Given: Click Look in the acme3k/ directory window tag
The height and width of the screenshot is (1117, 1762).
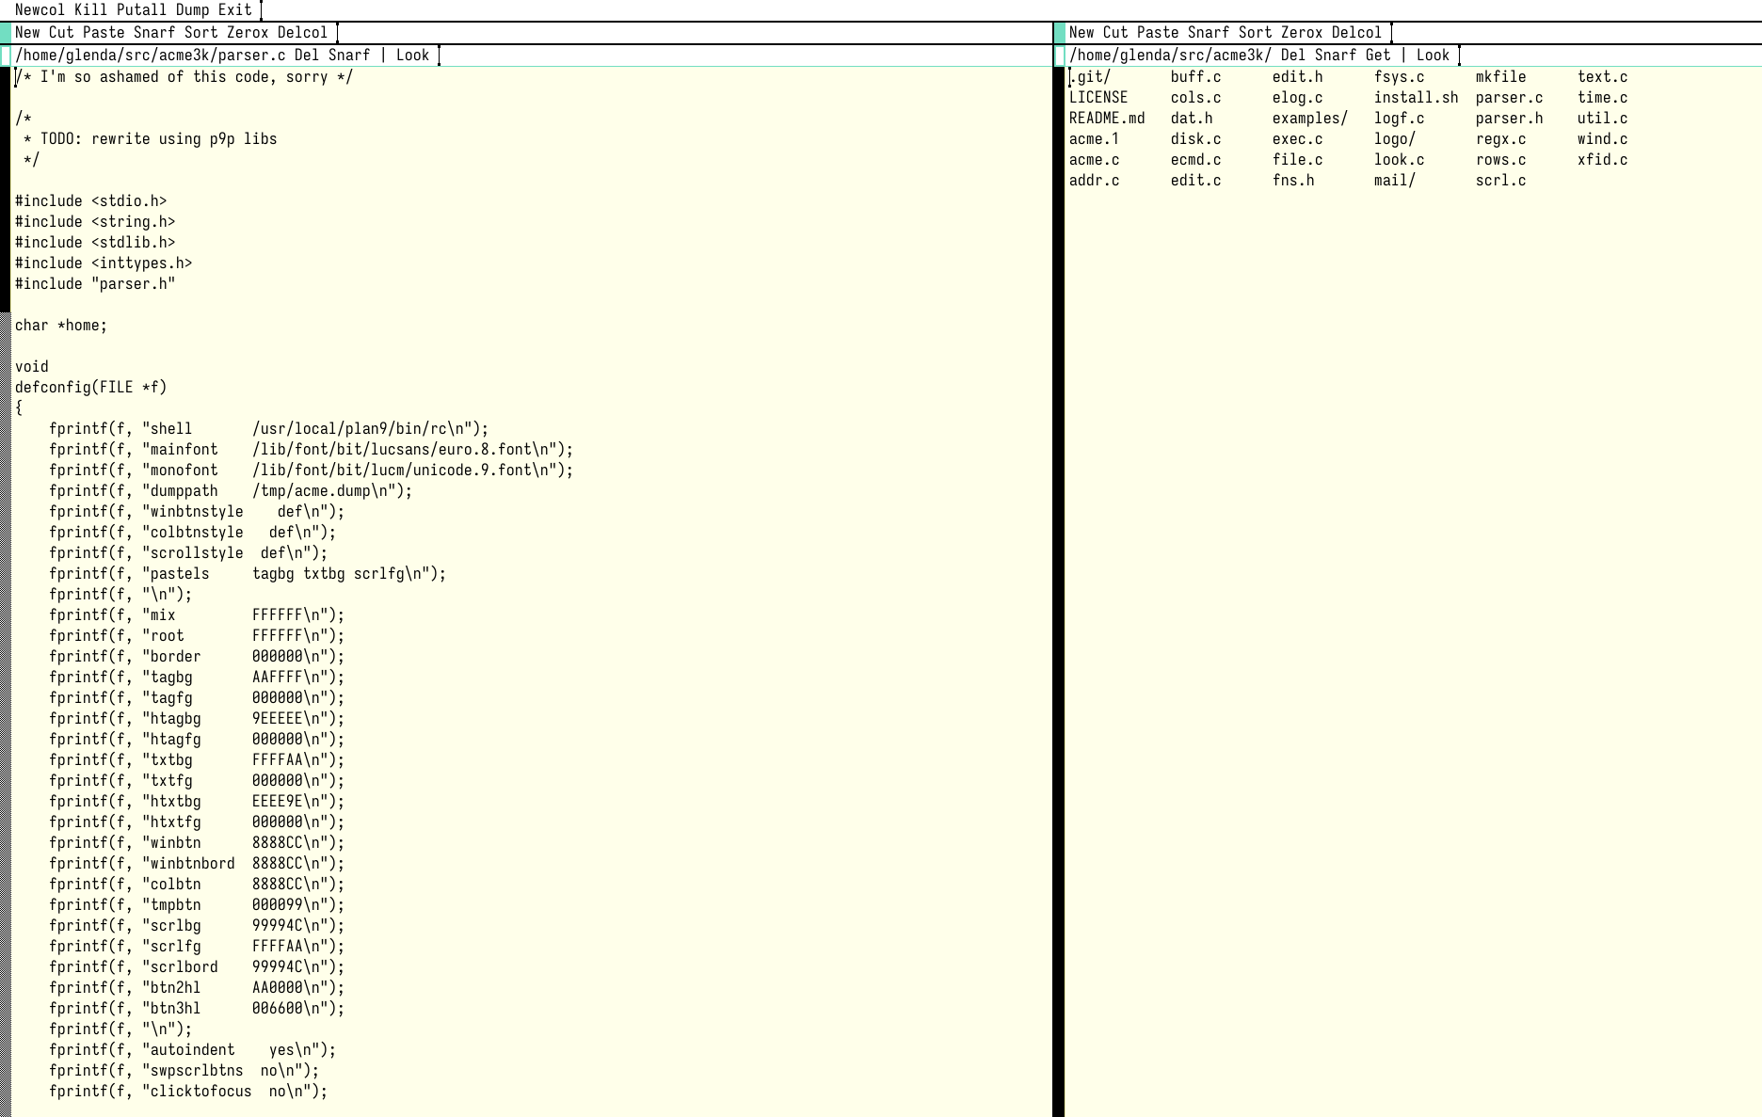Looking at the screenshot, I should pyautogui.click(x=1433, y=56).
